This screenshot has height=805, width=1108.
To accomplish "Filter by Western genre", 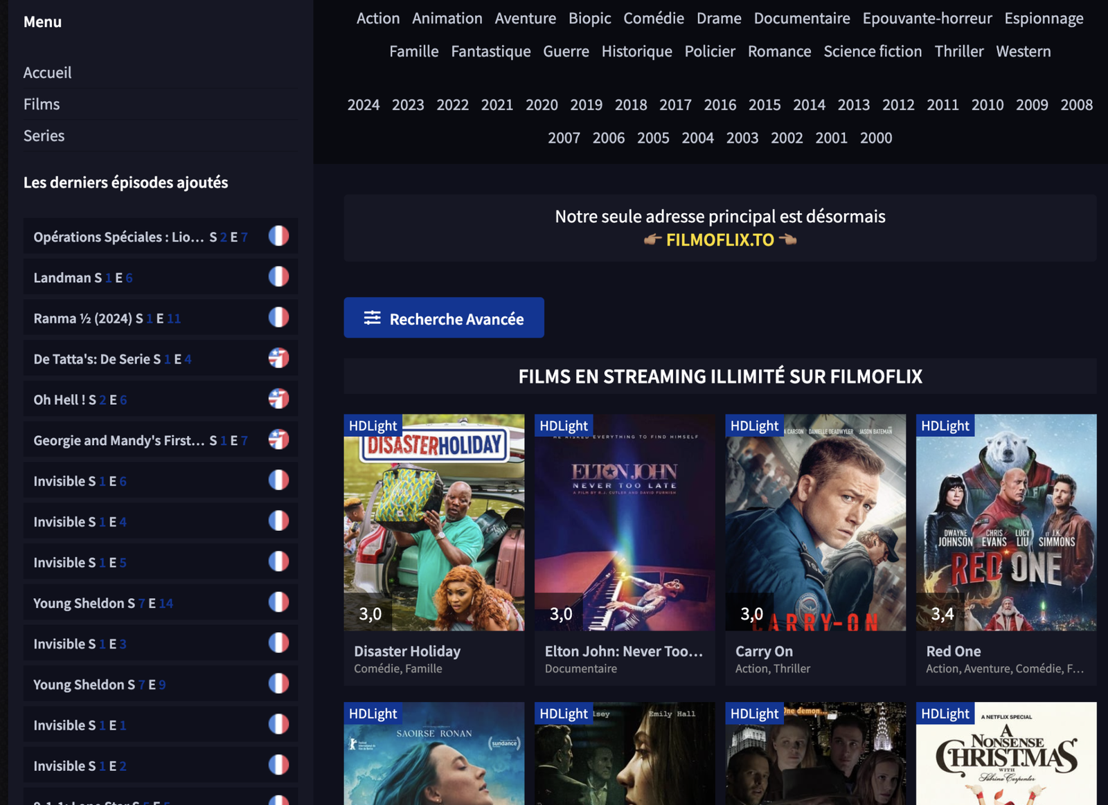I will pyautogui.click(x=1024, y=51).
